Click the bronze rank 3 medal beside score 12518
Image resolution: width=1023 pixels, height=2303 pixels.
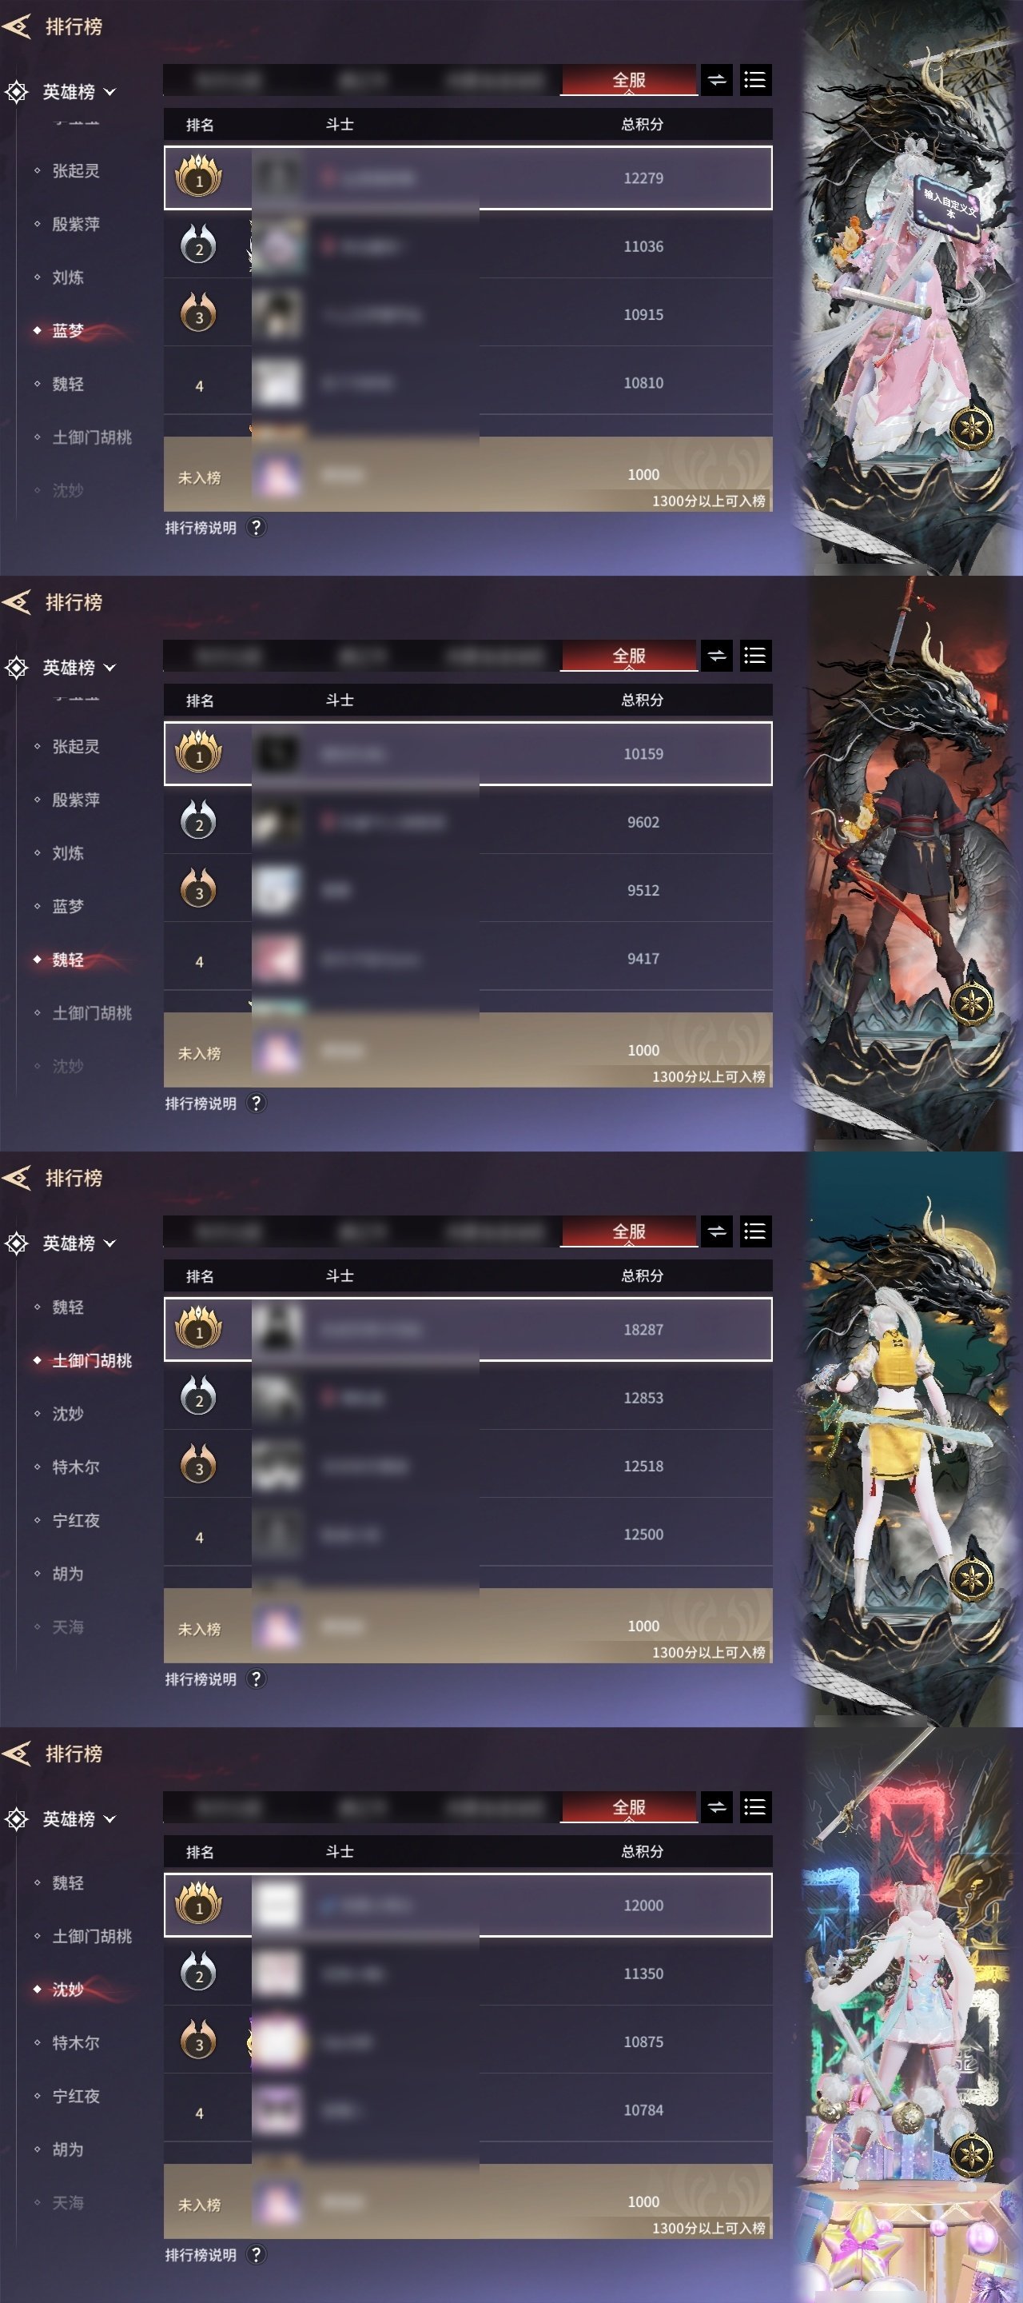(198, 1464)
